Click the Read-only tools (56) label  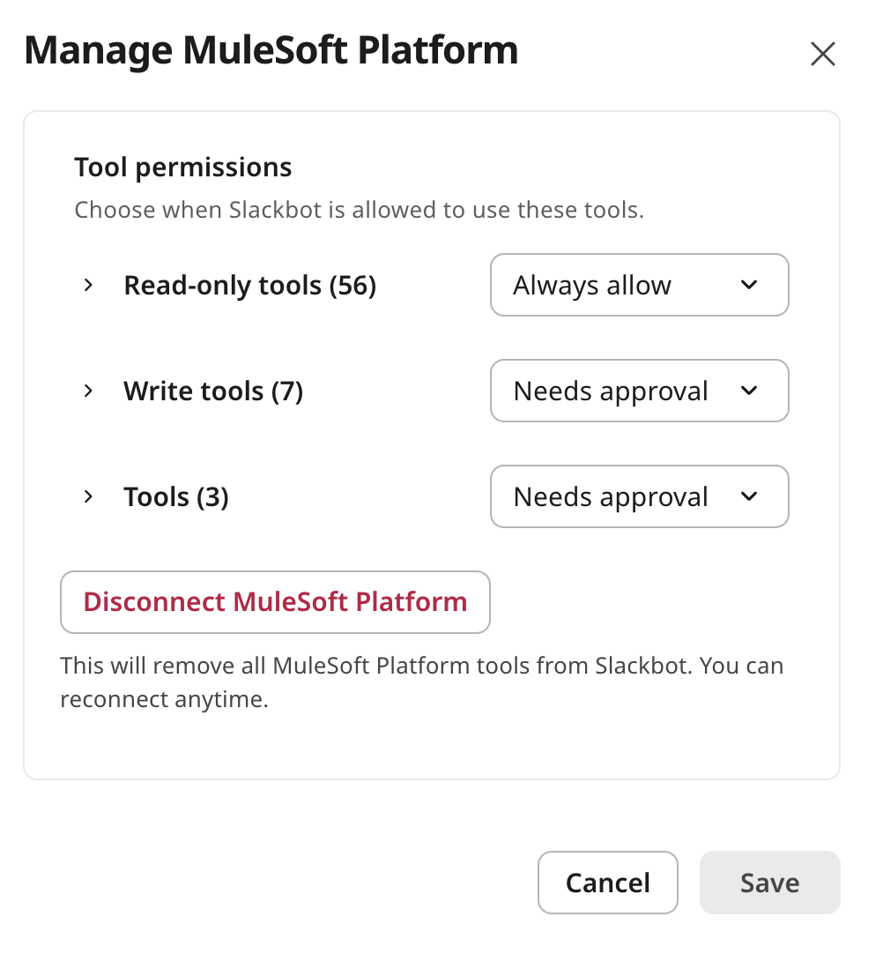point(250,286)
